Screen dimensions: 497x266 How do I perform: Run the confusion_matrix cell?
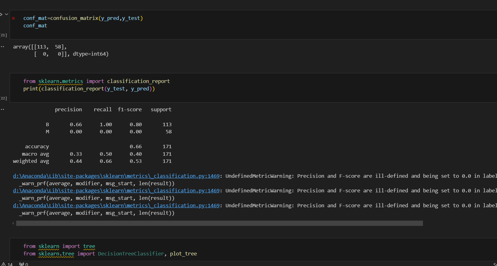pyautogui.click(x=1, y=14)
